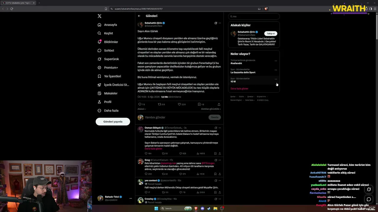Bookmark page icon in address bar
This screenshot has height=212, width=378.
106,9
